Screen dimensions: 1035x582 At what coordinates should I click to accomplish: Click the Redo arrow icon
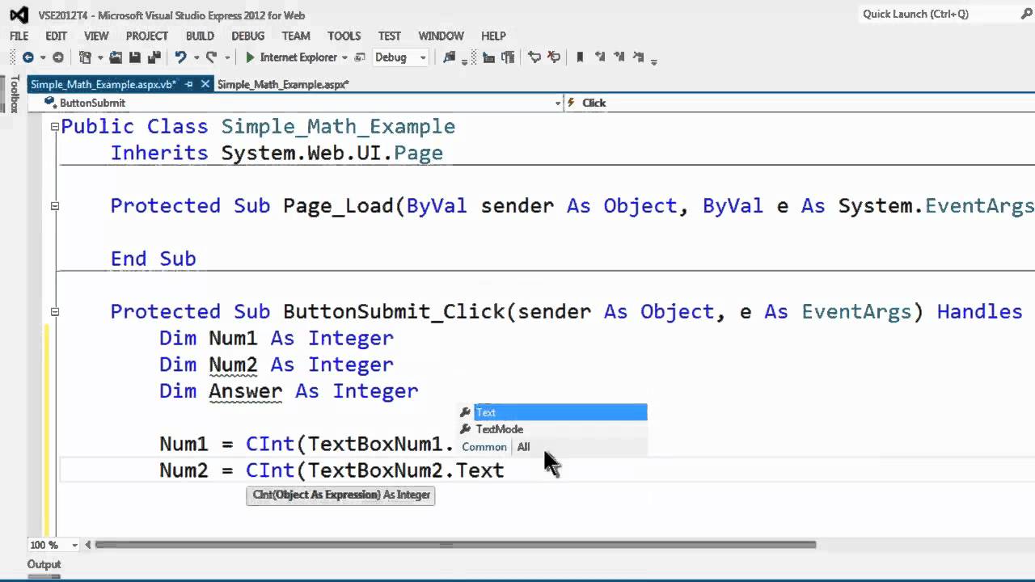coord(211,57)
